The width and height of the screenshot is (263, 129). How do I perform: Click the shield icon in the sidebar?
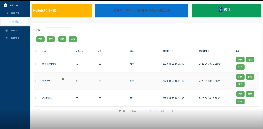click(x=7, y=13)
